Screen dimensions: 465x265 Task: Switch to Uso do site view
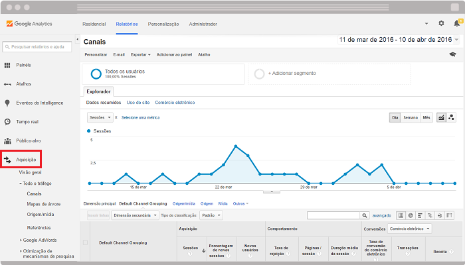(138, 102)
